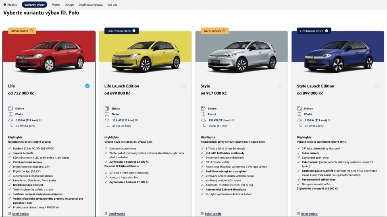The height and width of the screenshot is (217, 387).
Task: Click Zvýhodnění v hodnotě 67 100 Kč
Action: click(x=129, y=182)
